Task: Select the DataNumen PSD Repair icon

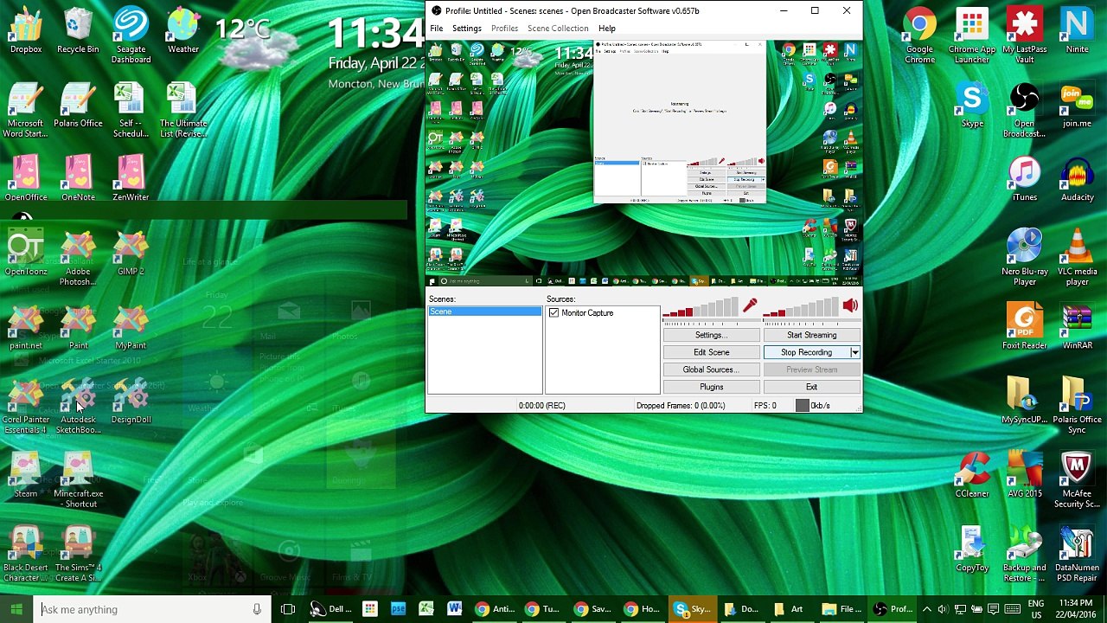Action: [x=1077, y=555]
